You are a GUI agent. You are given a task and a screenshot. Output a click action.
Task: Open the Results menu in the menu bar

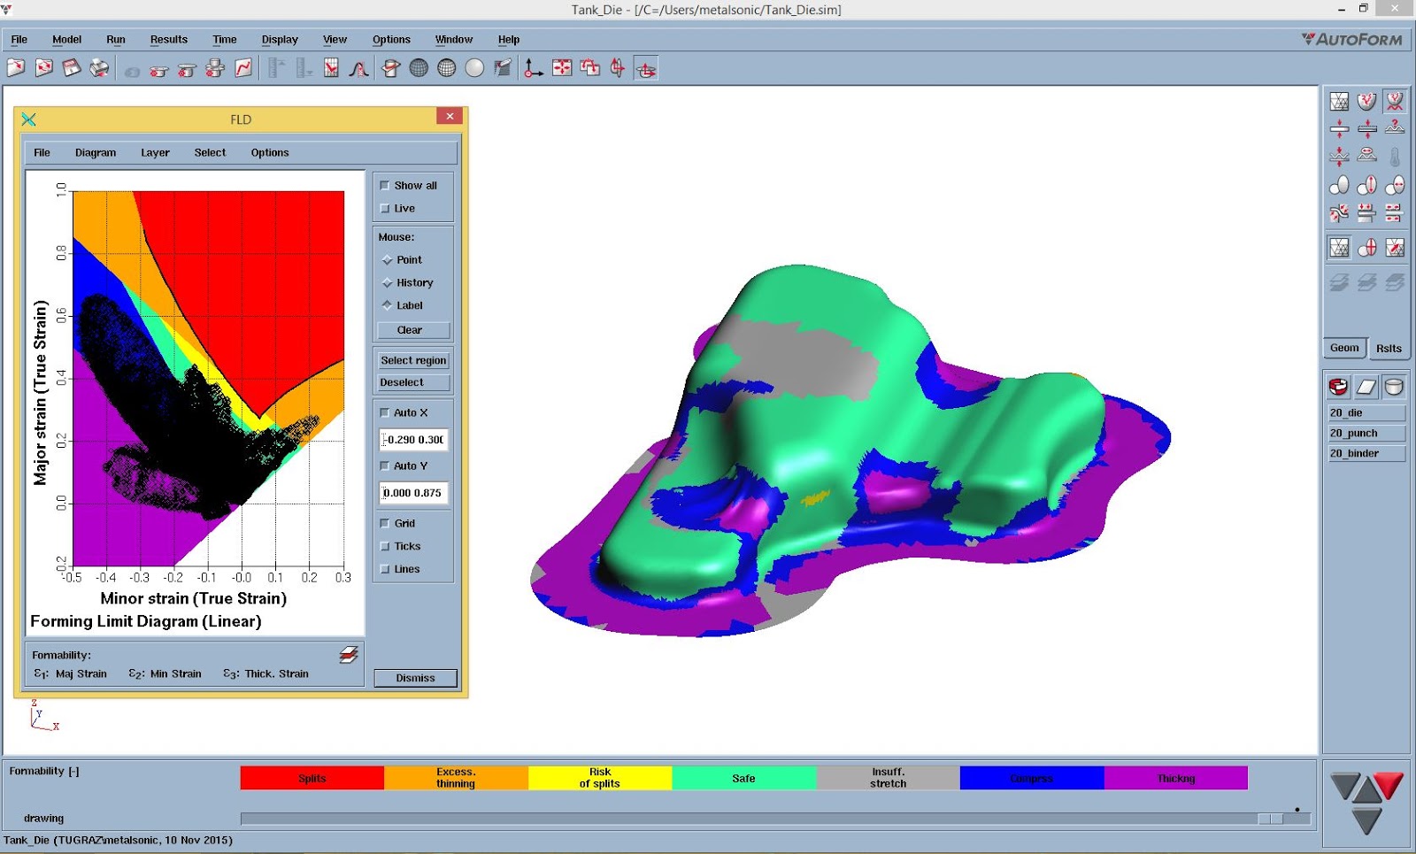[x=168, y=39]
